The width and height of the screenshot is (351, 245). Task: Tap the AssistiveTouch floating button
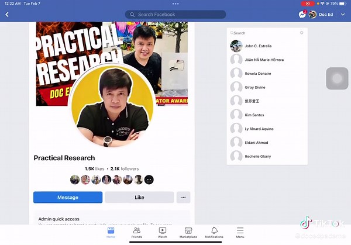point(337,78)
